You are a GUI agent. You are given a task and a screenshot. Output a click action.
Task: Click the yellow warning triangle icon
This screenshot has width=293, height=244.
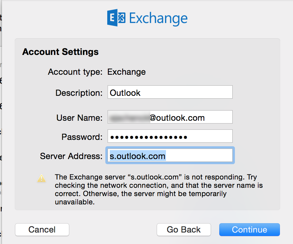tap(41, 178)
